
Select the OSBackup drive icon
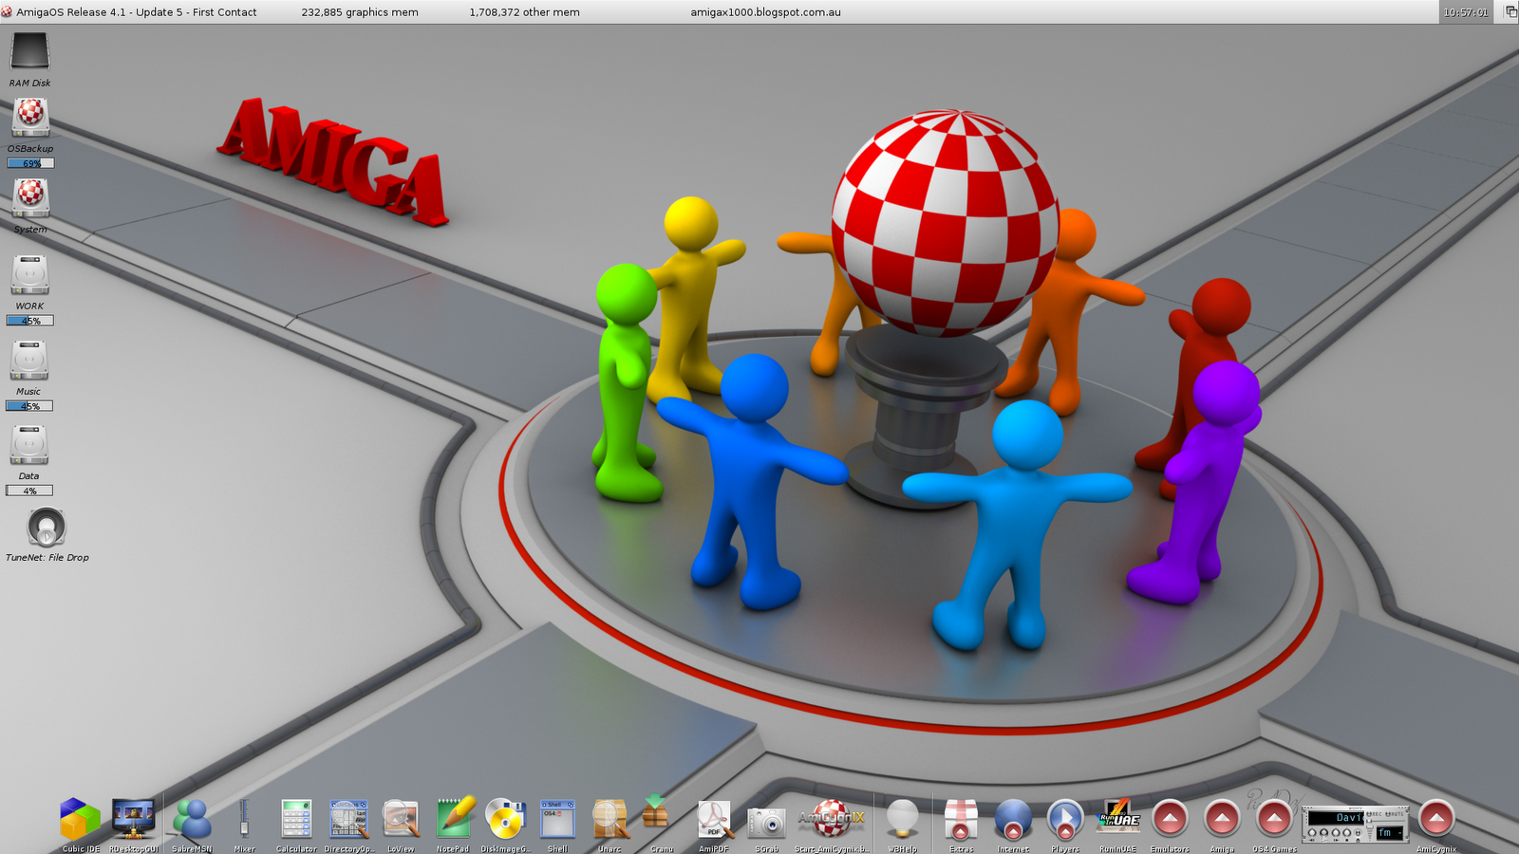[30, 118]
